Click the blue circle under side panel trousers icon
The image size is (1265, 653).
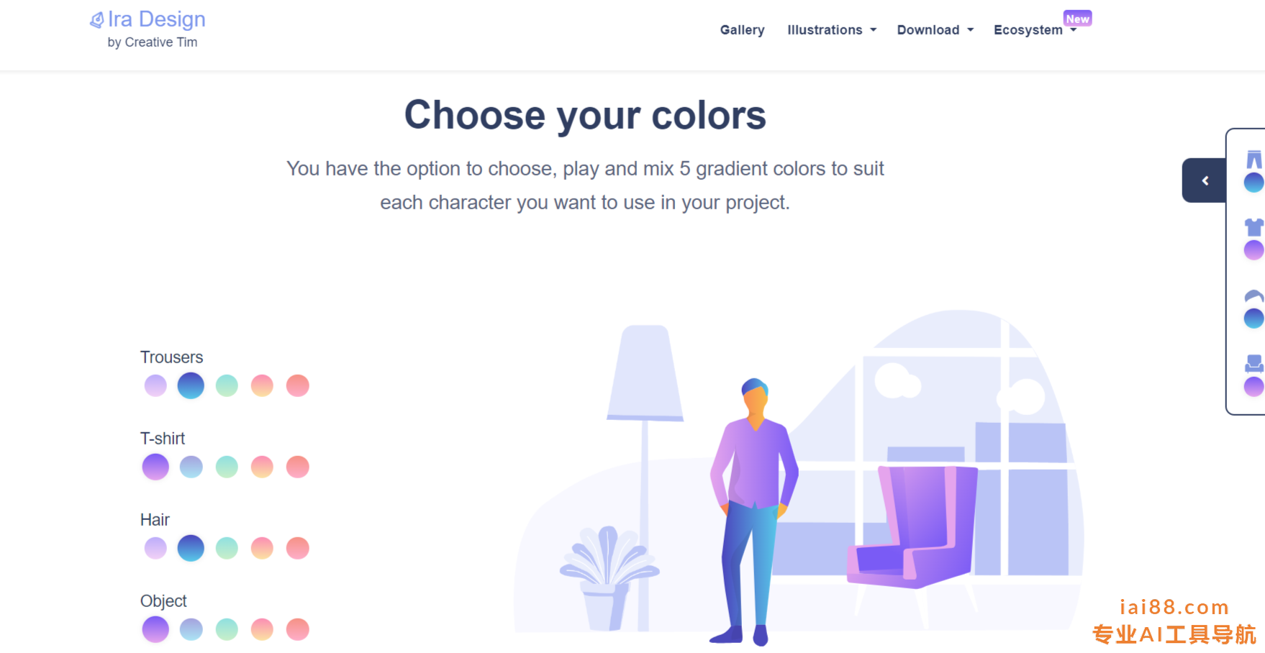point(1253,183)
